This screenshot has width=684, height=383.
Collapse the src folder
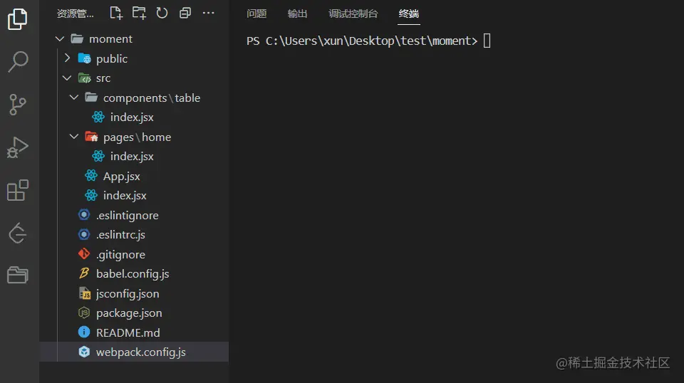tap(67, 78)
